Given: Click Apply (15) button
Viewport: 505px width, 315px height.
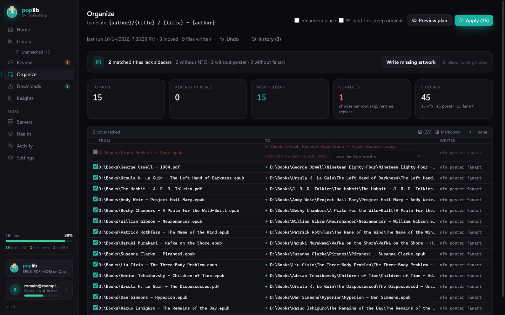Looking at the screenshot, I should click(474, 20).
